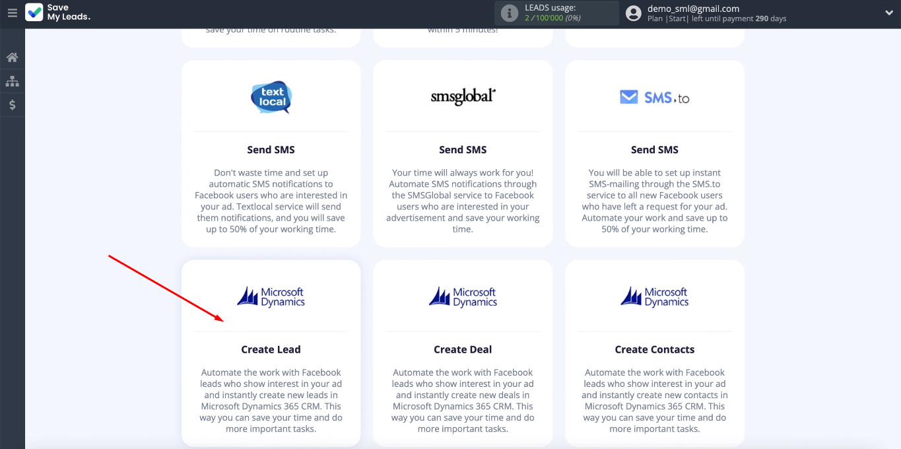Click the SMSGlobal logo
The width and height of the screenshot is (901, 449).
pyautogui.click(x=463, y=96)
